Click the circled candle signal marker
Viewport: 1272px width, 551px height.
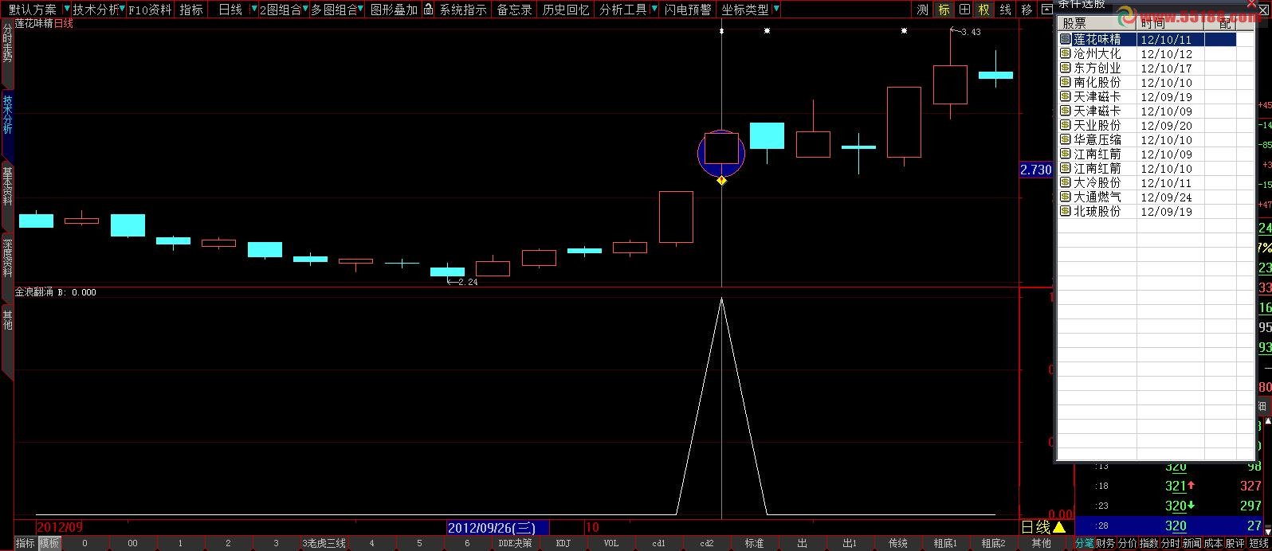click(x=721, y=153)
